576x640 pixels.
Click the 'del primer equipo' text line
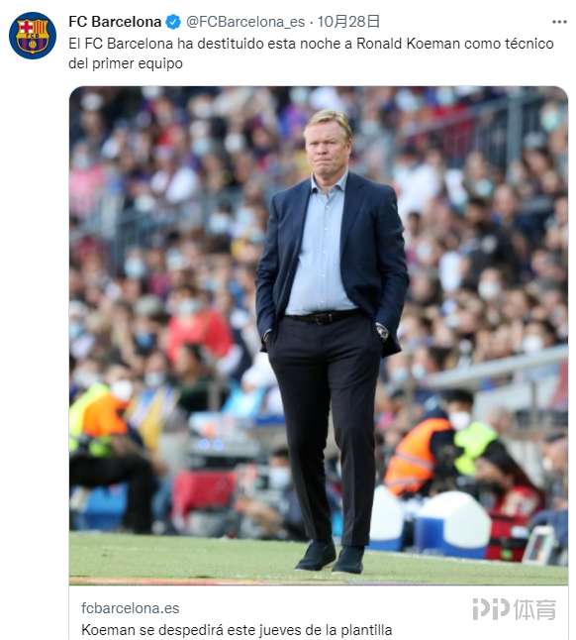(x=126, y=63)
